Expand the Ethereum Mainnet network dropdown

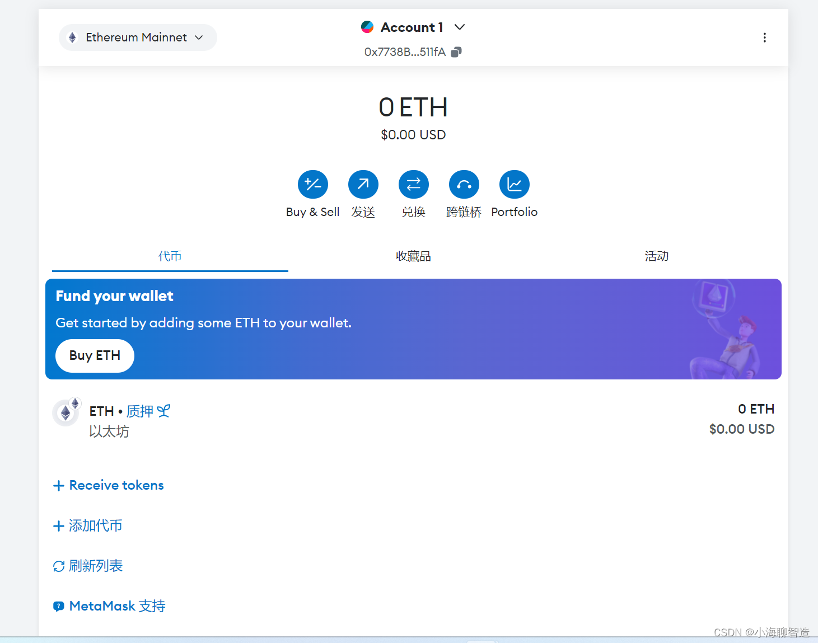tap(138, 37)
